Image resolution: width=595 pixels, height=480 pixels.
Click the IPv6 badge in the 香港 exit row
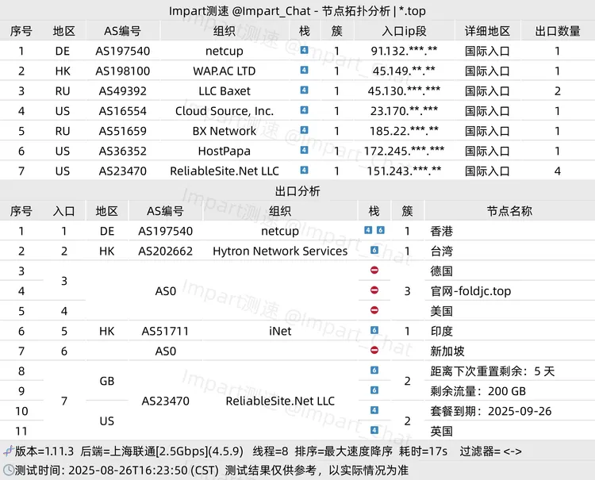(380, 231)
